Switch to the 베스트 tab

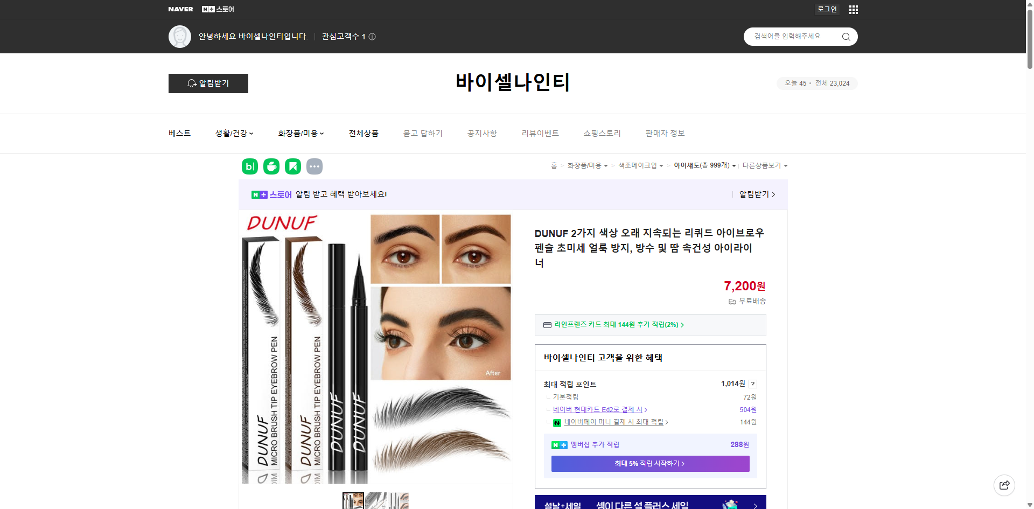[178, 133]
